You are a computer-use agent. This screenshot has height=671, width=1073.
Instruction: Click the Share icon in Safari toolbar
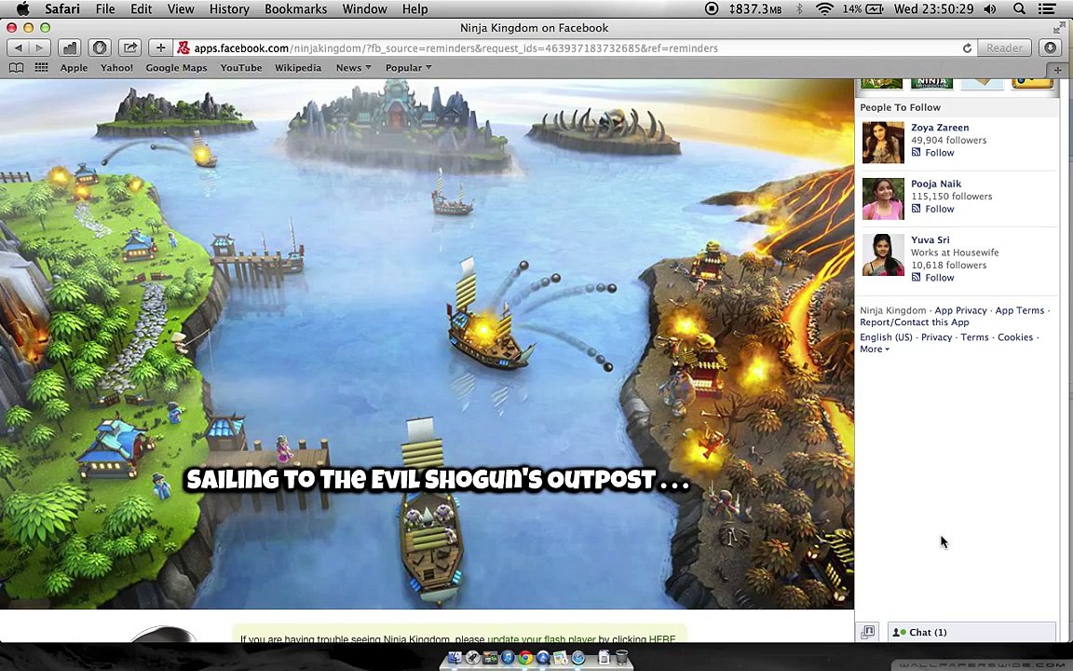tap(129, 48)
